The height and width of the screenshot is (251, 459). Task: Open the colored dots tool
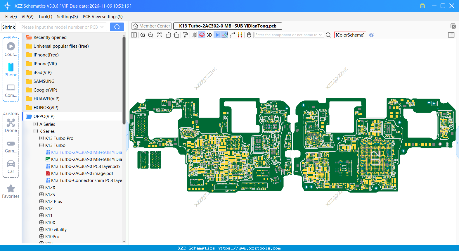240,35
